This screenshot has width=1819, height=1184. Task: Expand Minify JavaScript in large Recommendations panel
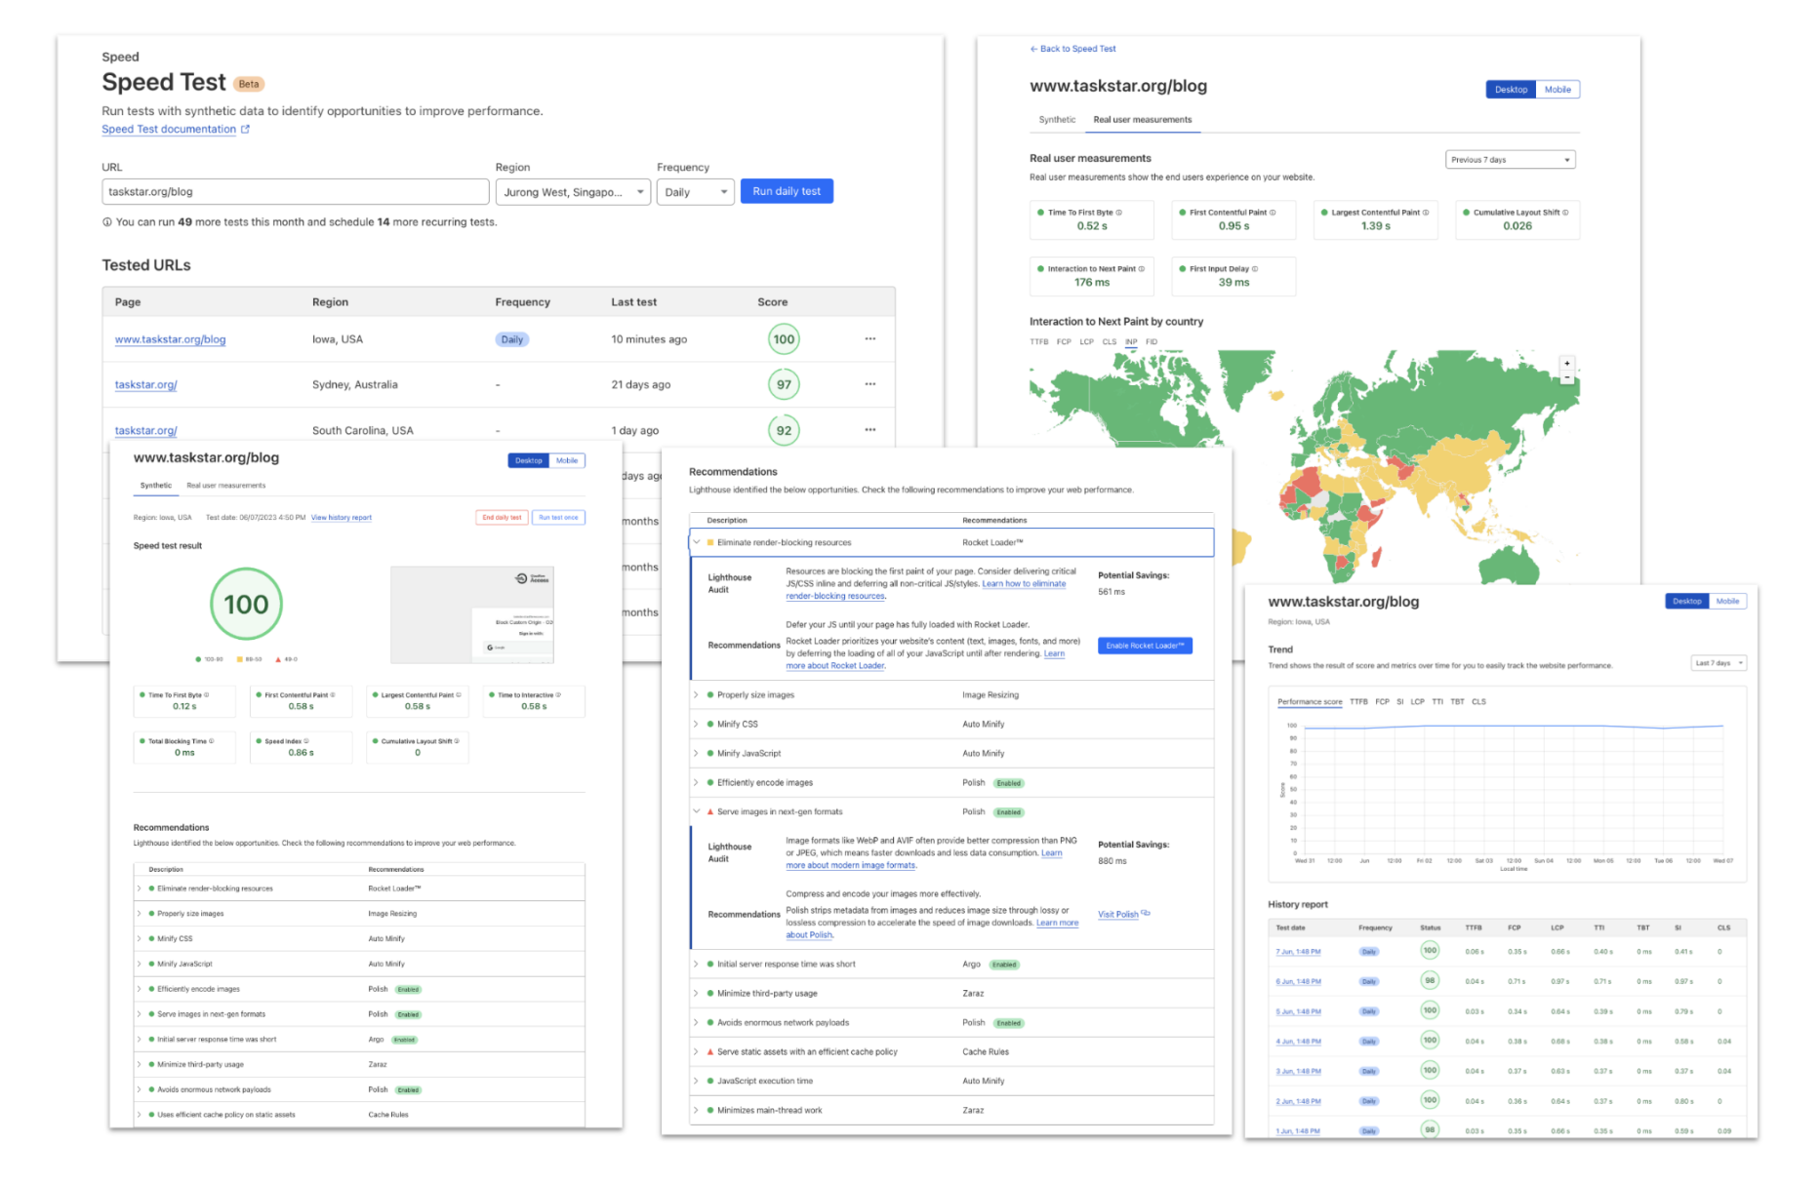(697, 754)
